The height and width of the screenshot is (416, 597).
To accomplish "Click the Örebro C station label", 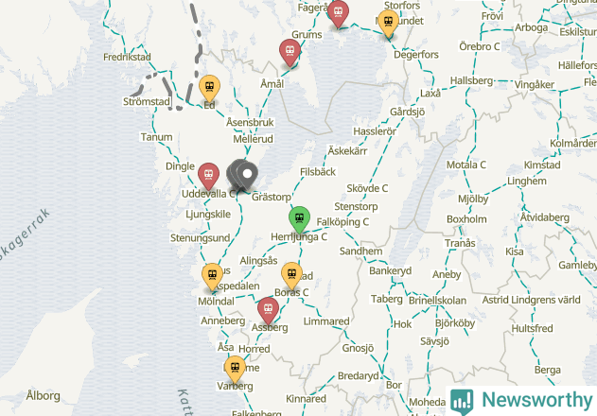I will [480, 46].
